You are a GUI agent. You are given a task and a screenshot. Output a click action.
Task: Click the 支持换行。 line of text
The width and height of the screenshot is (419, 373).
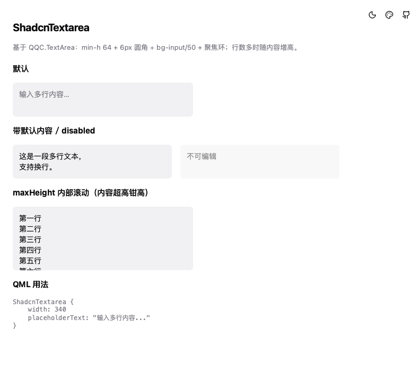[37, 167]
